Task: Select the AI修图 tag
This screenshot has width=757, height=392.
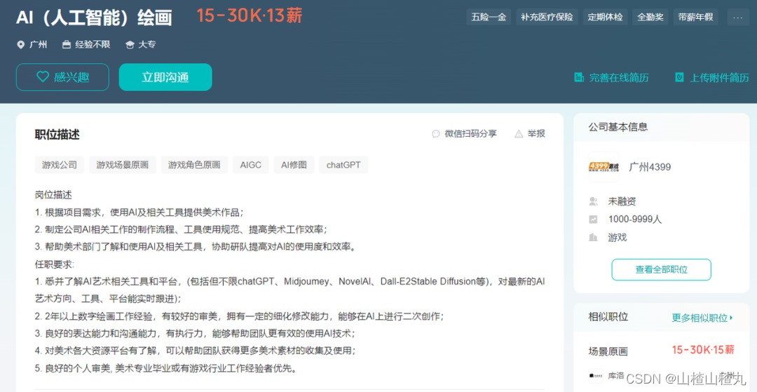Action: [294, 165]
